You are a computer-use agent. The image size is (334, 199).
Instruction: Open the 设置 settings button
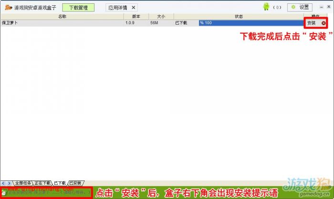pyautogui.click(x=300, y=7)
